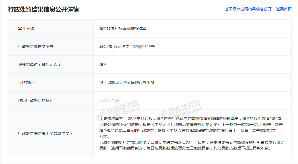This screenshot has width=298, height=164.
Task: Click the left 新昌信息港 watermark logo
Action: (x=118, y=110)
